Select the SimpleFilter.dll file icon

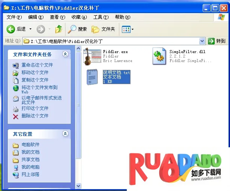(159, 56)
